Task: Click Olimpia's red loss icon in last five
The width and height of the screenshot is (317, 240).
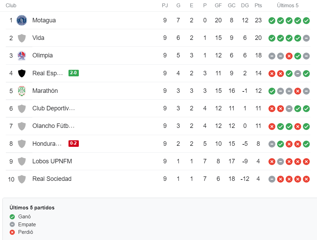Action: [x=289, y=56]
